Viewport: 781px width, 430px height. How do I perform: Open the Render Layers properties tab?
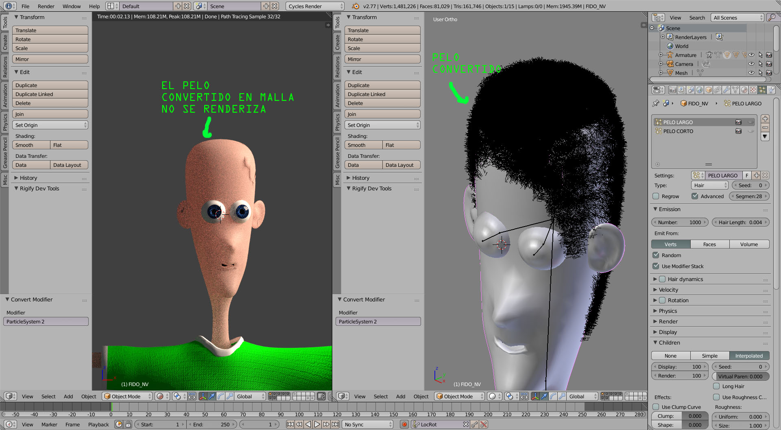point(681,90)
